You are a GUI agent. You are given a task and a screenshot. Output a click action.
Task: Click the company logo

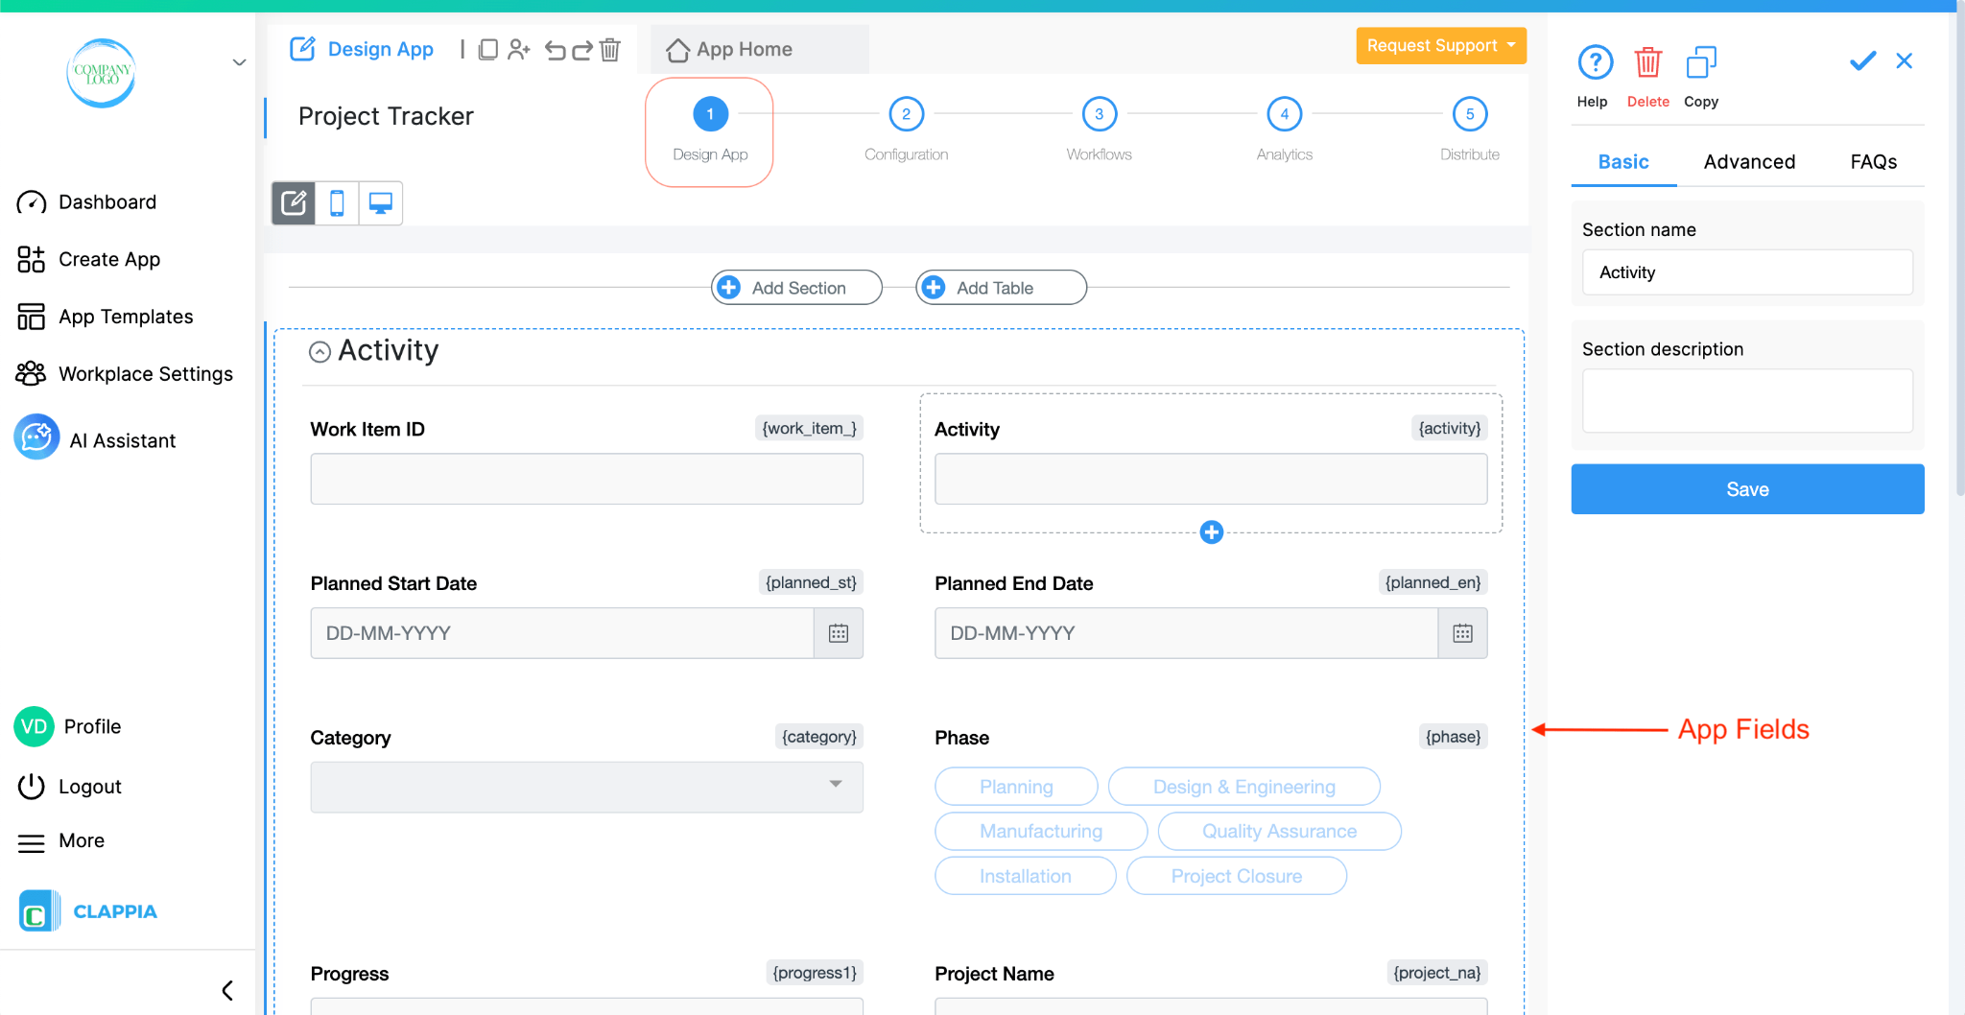[102, 73]
